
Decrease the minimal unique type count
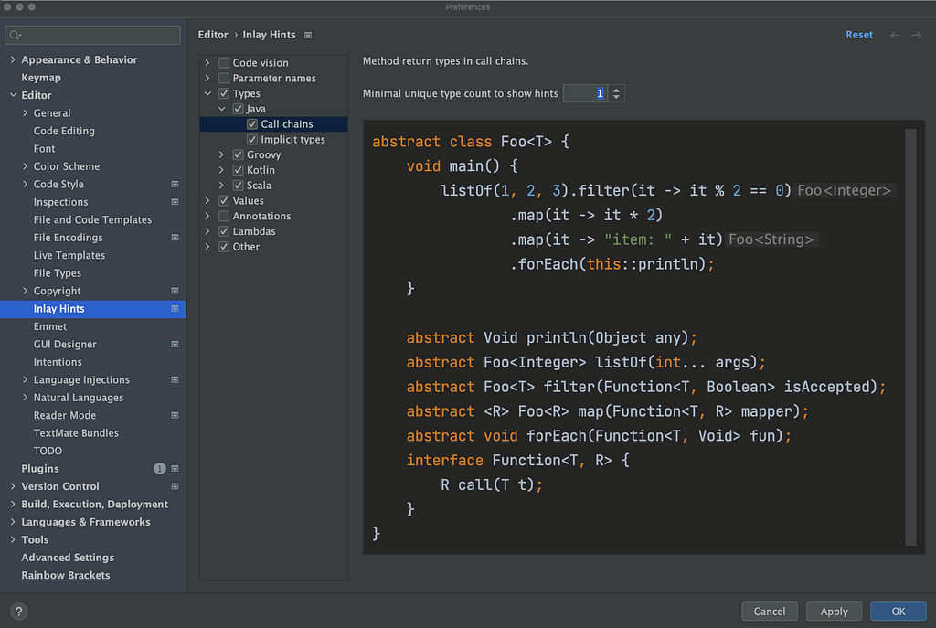616,97
